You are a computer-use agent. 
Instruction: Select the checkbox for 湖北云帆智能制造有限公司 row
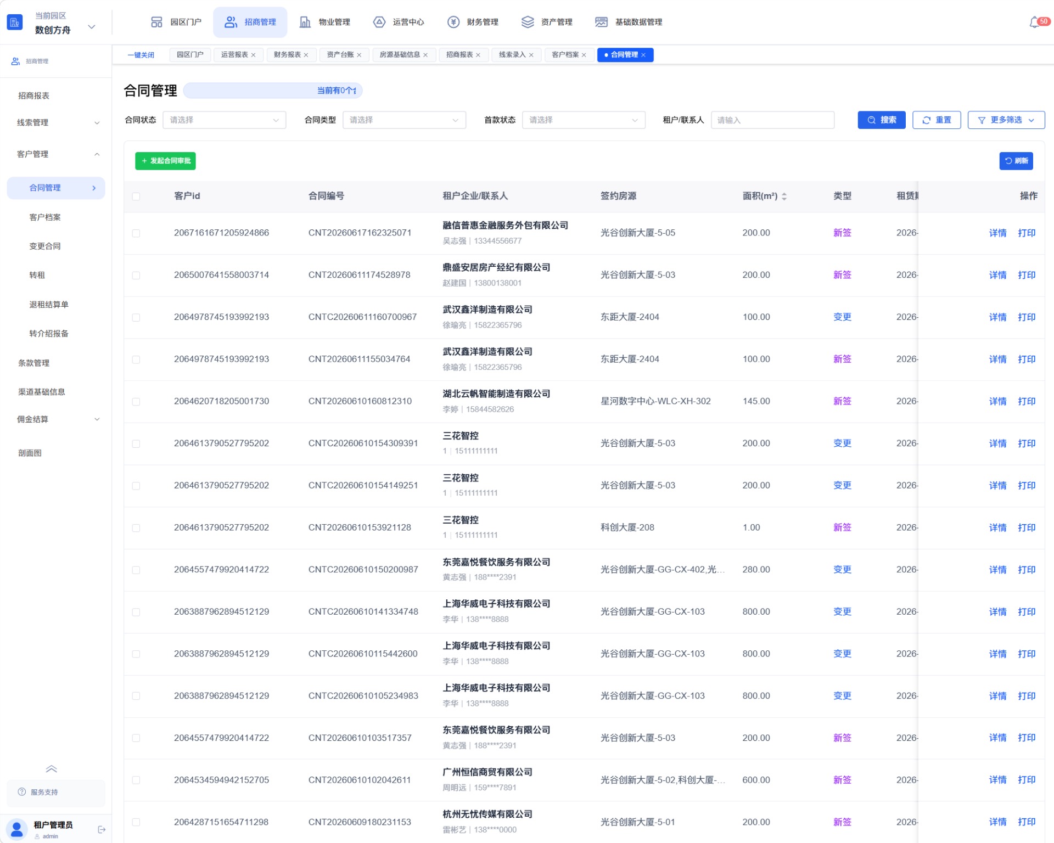tap(136, 402)
